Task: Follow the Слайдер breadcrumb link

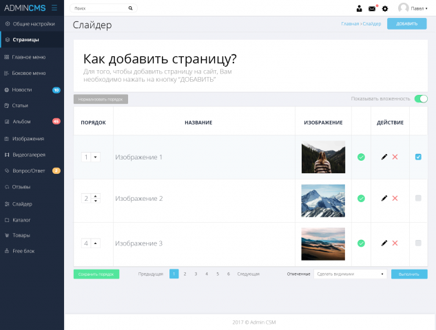Action: [x=372, y=24]
